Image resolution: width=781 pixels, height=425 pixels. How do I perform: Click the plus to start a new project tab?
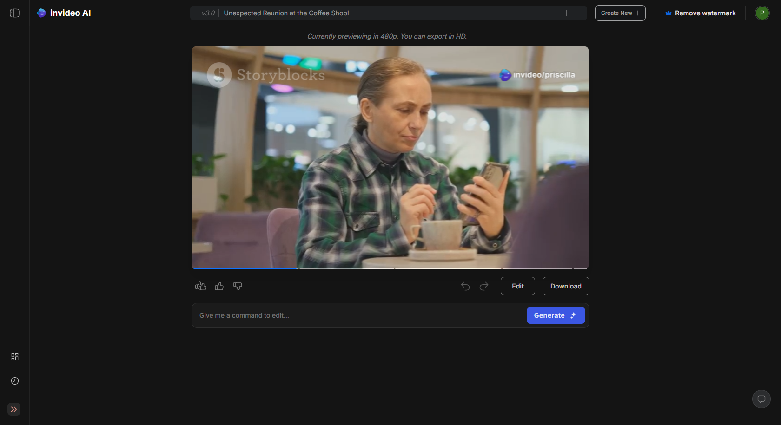(x=567, y=13)
